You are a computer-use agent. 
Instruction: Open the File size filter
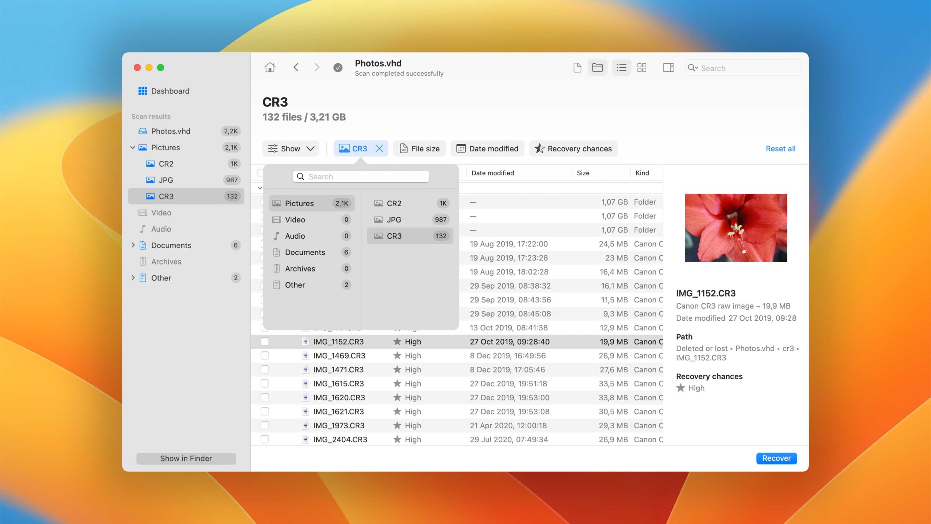[x=419, y=148]
